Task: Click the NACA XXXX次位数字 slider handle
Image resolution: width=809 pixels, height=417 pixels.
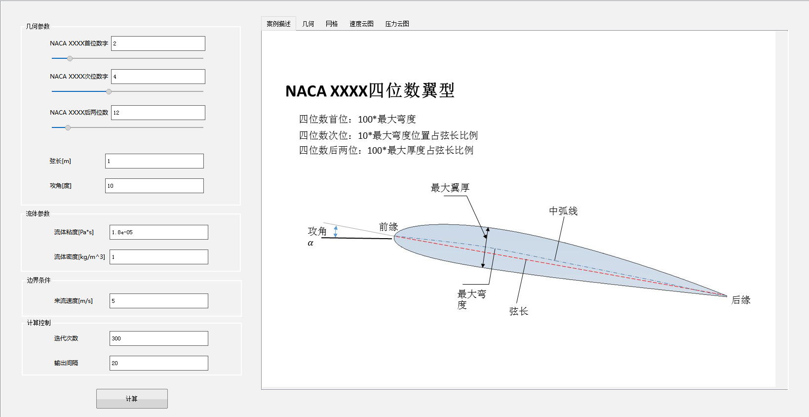Action: pos(109,91)
